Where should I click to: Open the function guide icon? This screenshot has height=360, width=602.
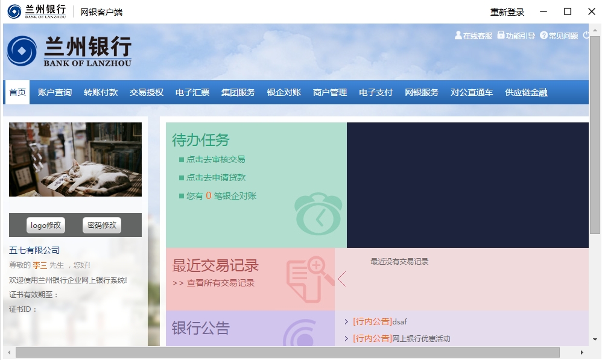(x=501, y=35)
